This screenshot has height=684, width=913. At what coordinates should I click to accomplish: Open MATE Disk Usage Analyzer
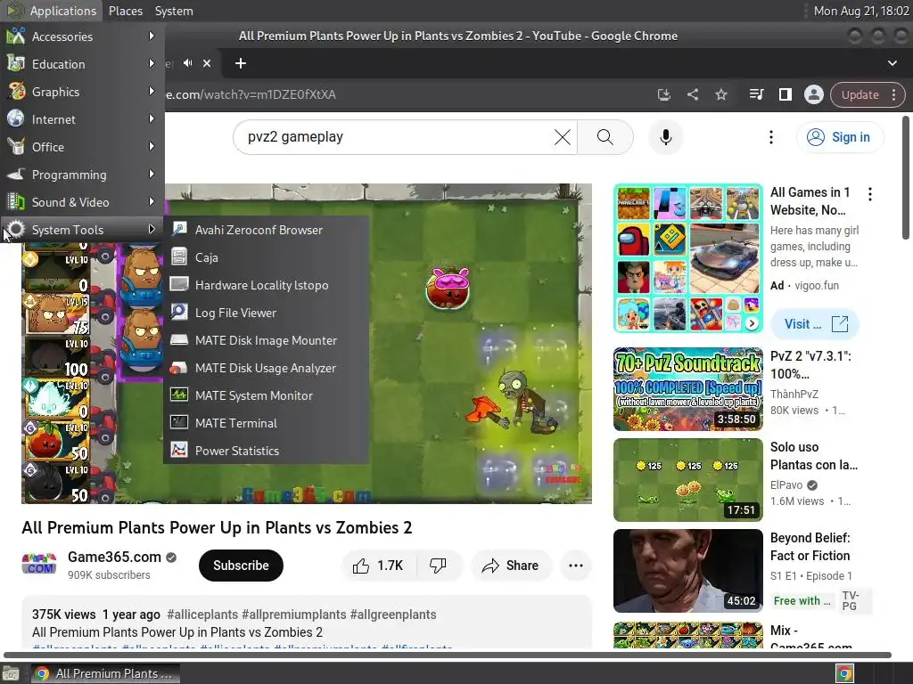pyautogui.click(x=266, y=368)
